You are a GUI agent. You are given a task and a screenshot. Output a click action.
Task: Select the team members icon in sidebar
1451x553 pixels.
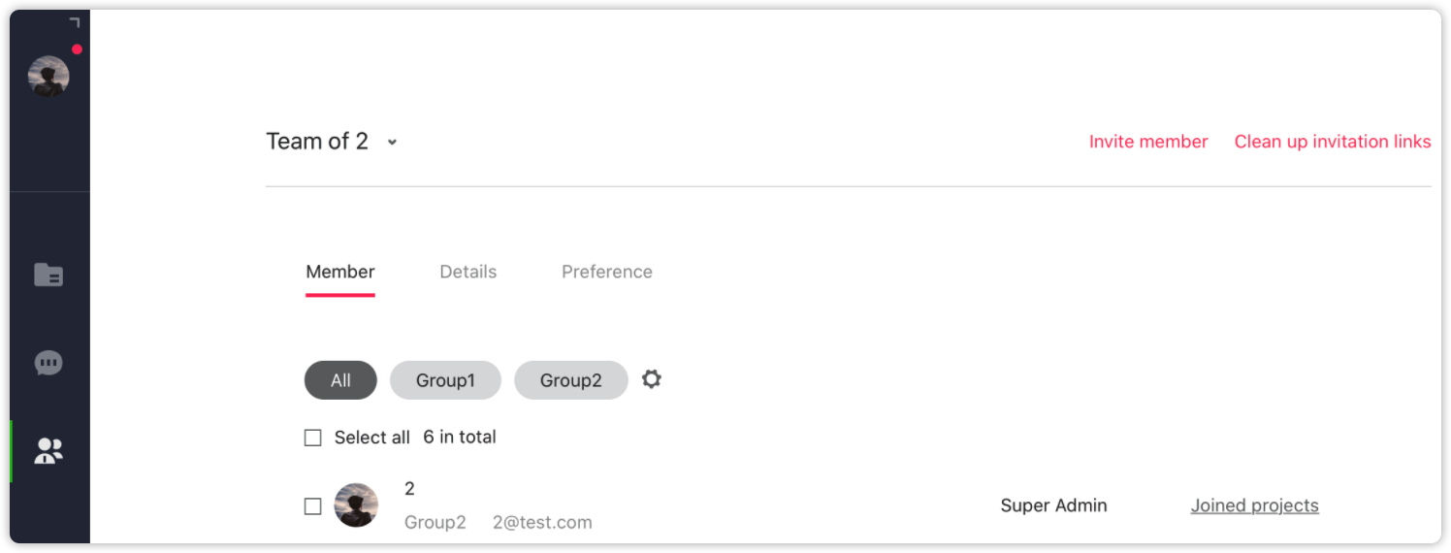point(48,450)
